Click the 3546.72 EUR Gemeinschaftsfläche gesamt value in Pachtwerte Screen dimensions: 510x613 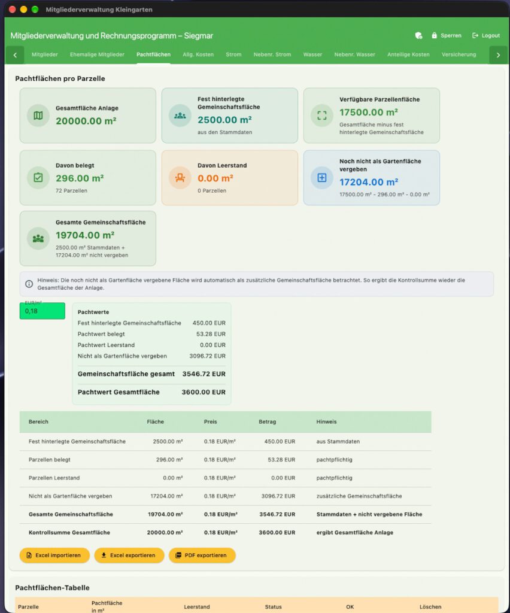pyautogui.click(x=204, y=374)
